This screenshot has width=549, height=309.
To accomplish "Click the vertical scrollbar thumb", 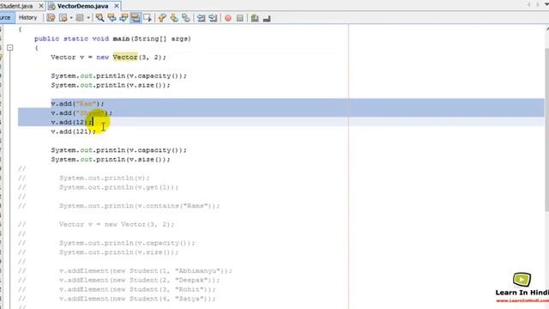I will [546, 130].
